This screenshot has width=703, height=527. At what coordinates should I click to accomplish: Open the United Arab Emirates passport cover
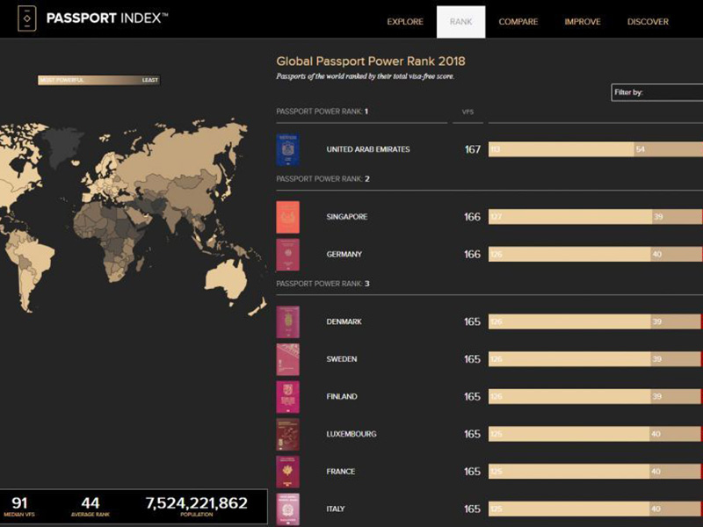click(x=288, y=149)
